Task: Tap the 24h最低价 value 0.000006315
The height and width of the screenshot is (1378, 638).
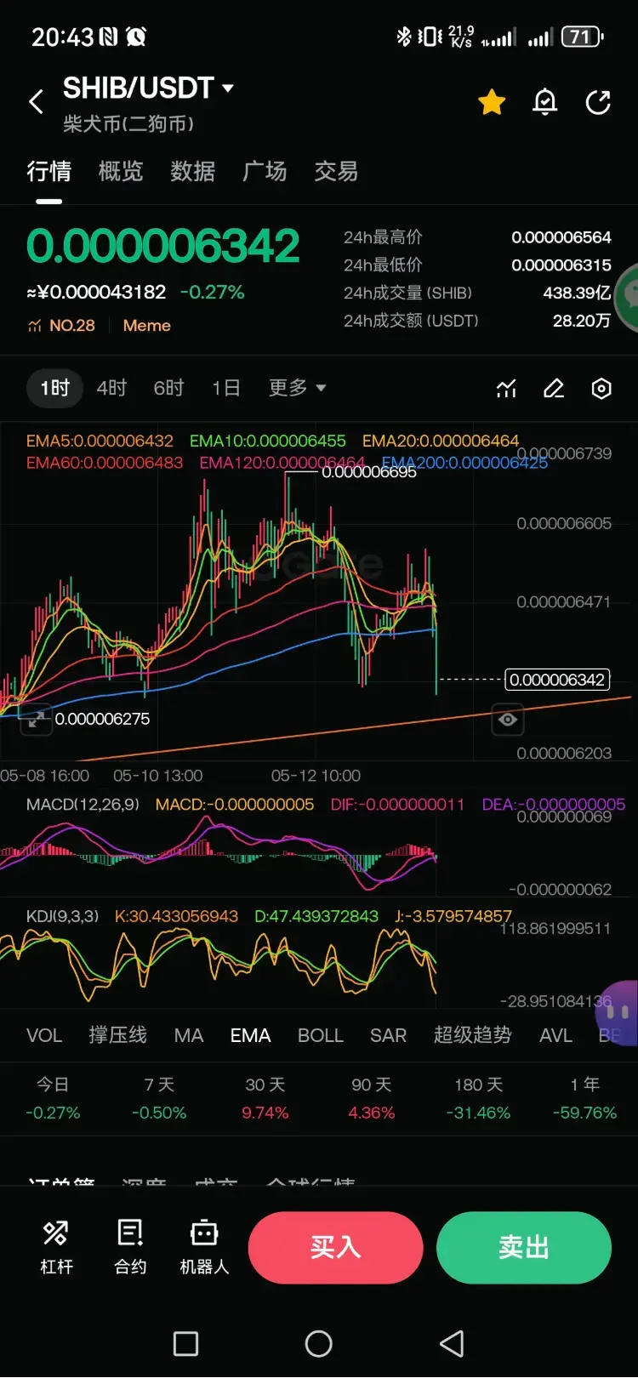Action: tap(561, 265)
